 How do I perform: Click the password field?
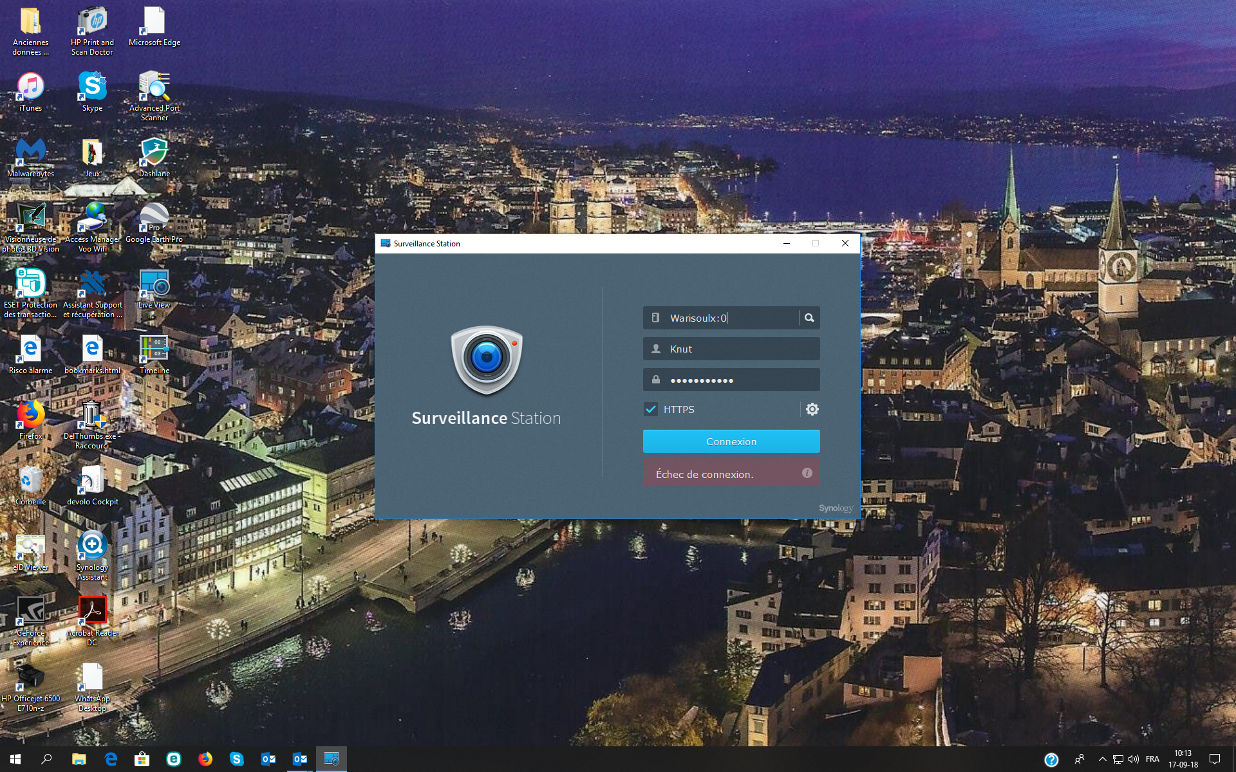click(x=731, y=380)
